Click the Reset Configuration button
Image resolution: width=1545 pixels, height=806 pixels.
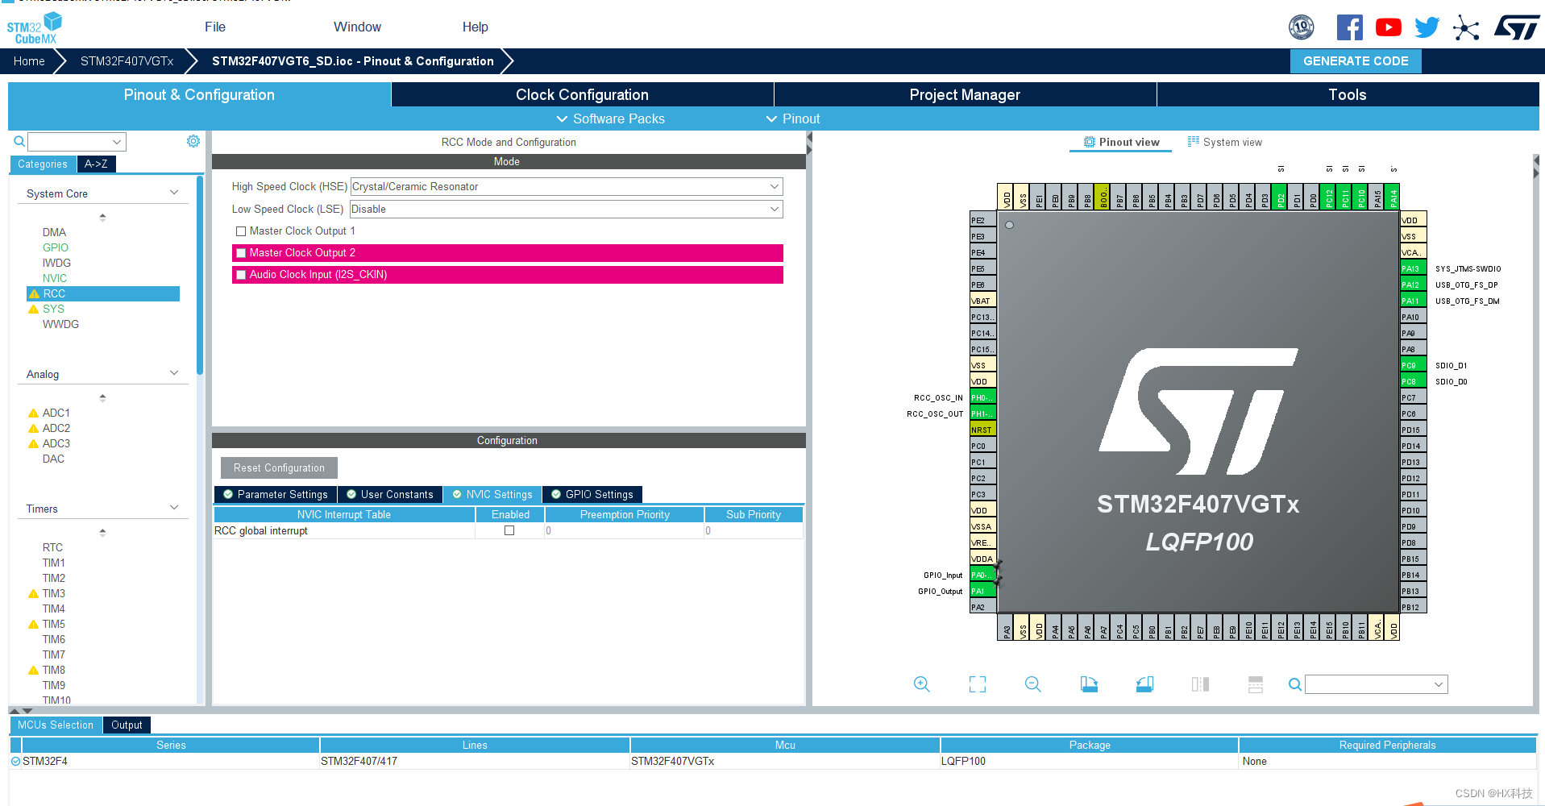click(279, 467)
